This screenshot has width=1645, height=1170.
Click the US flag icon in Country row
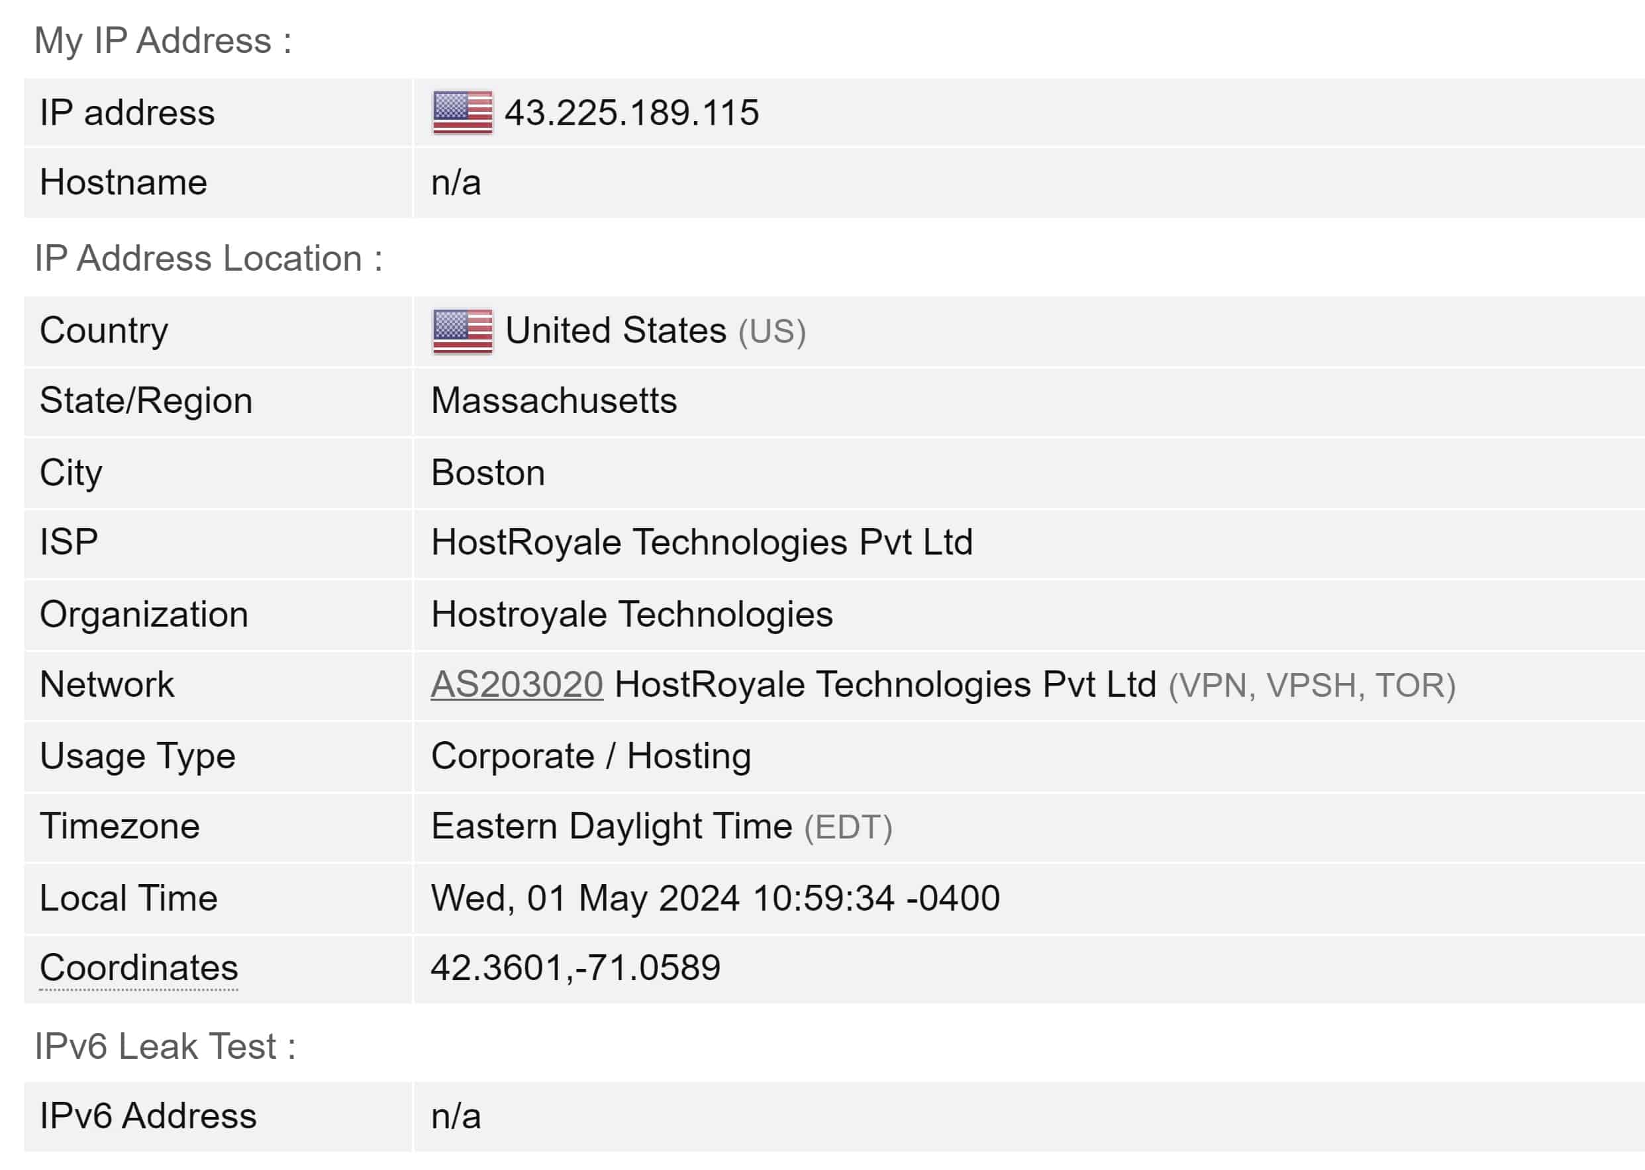462,332
